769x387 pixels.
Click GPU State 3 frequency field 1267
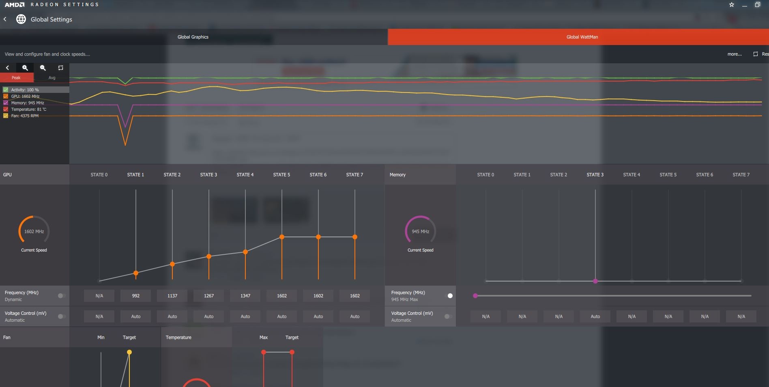pyautogui.click(x=209, y=296)
